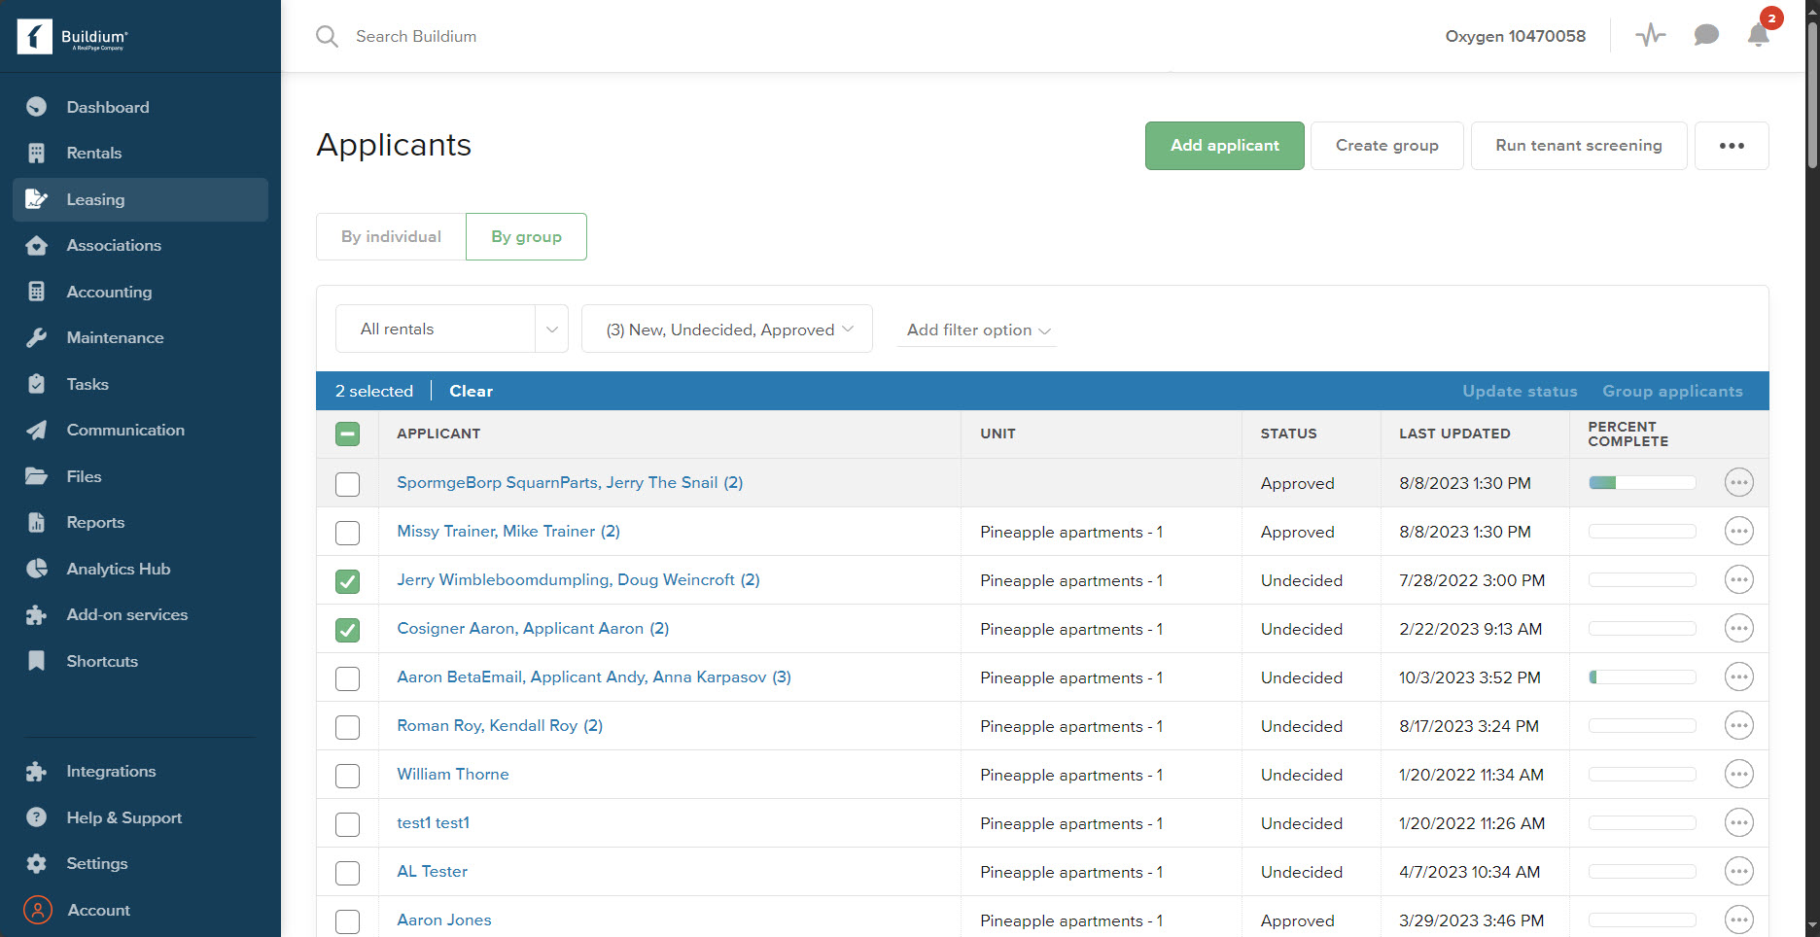Open row actions for William Thorne

[x=1738, y=774]
